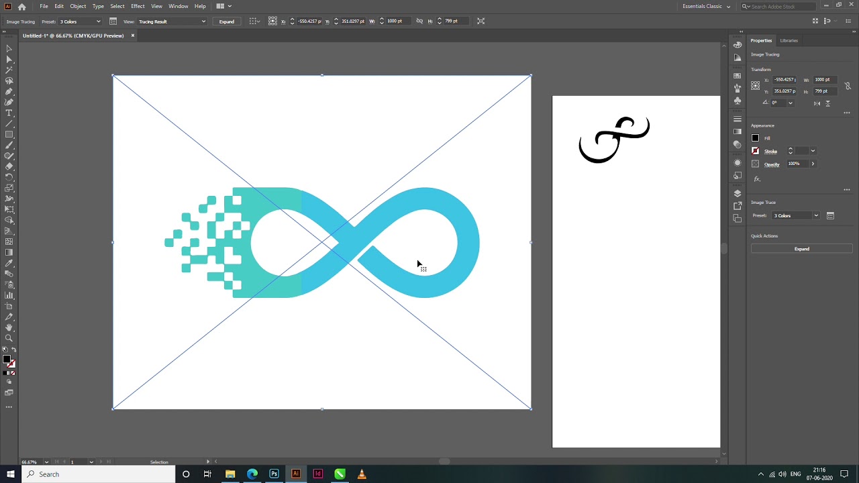Open the File menu
Image resolution: width=859 pixels, height=483 pixels.
tap(44, 7)
